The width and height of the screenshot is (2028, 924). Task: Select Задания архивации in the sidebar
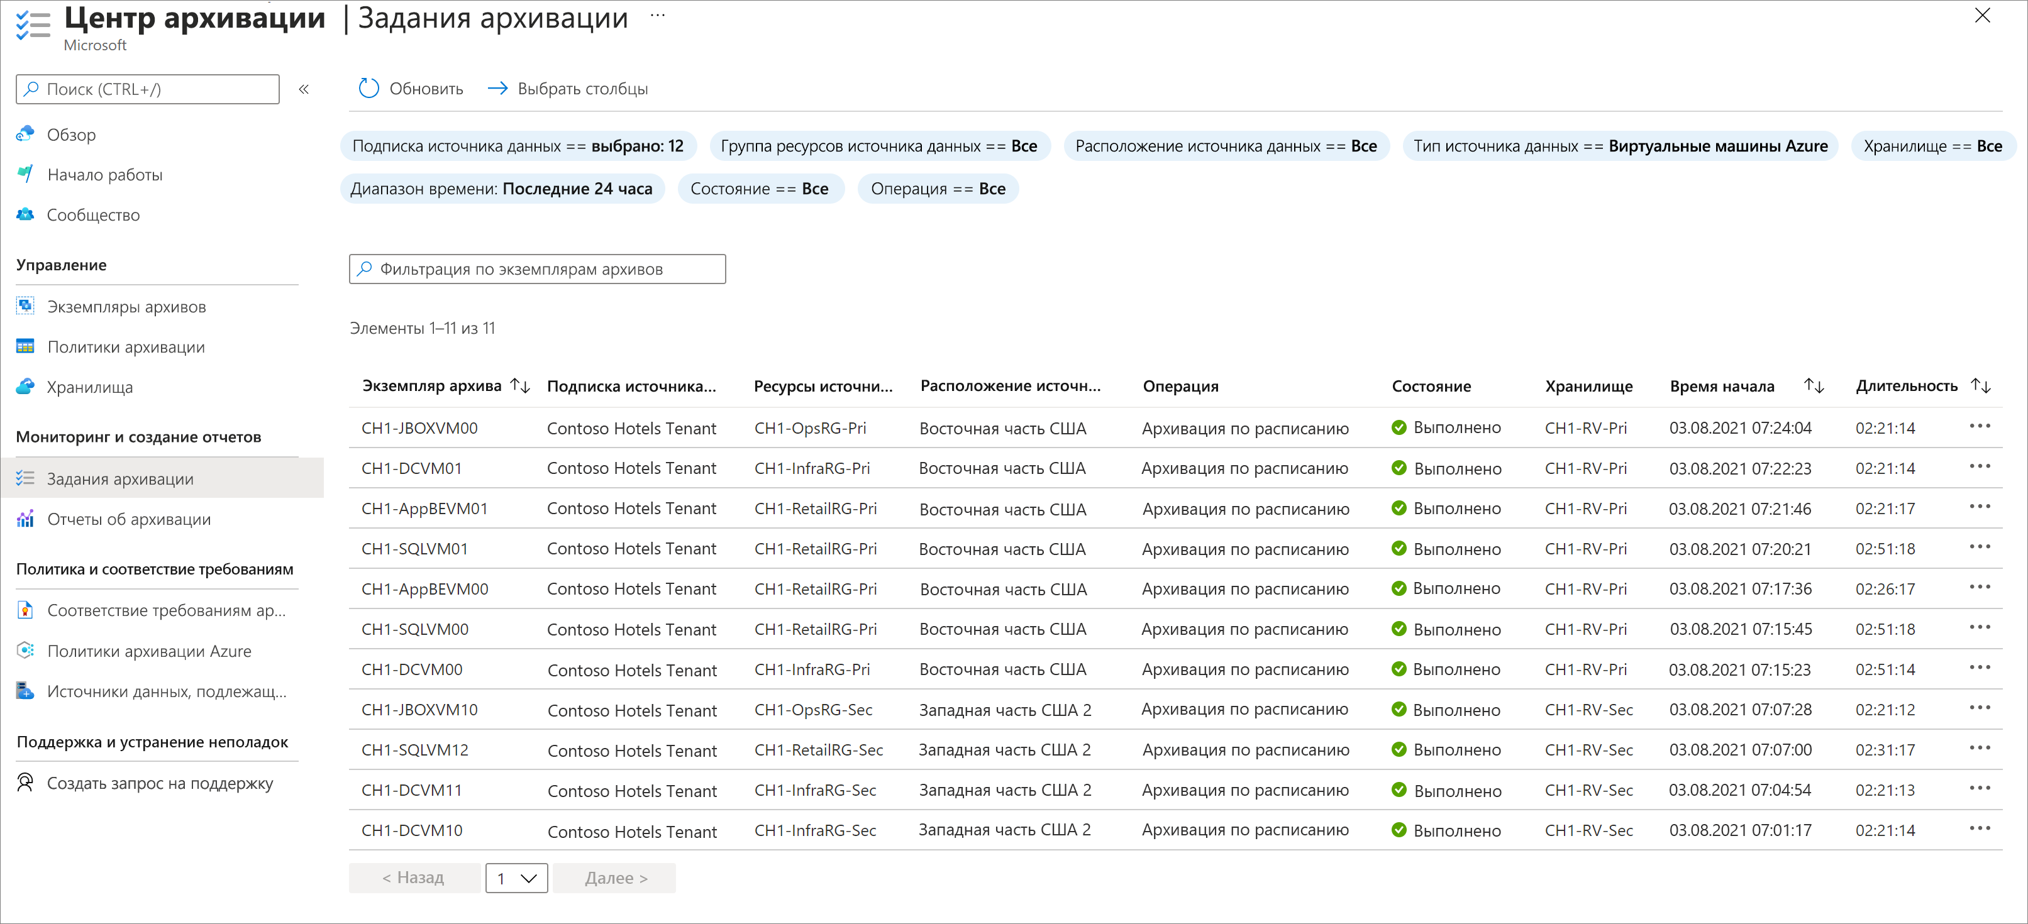click(x=162, y=478)
